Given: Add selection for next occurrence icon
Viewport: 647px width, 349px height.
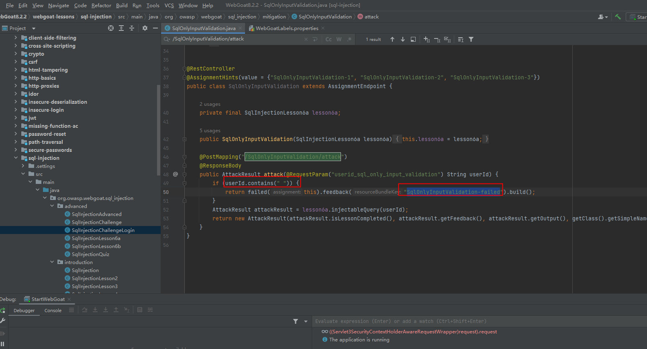Looking at the screenshot, I should pos(427,39).
